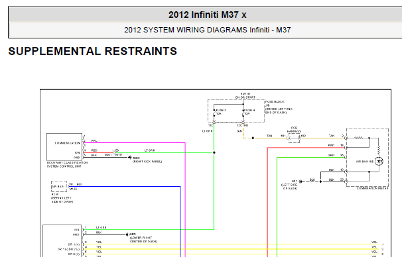Click the PCB harness dashed connector box
This screenshot has height=257, width=402.
pos(294,138)
